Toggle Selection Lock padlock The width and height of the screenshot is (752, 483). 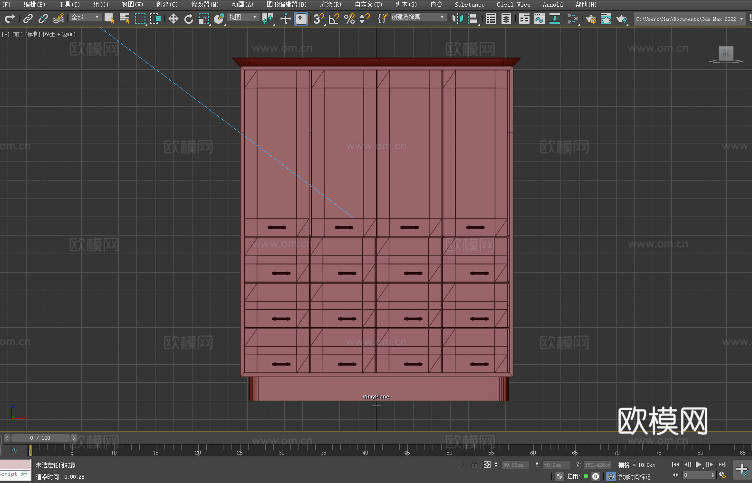pyautogui.click(x=474, y=464)
